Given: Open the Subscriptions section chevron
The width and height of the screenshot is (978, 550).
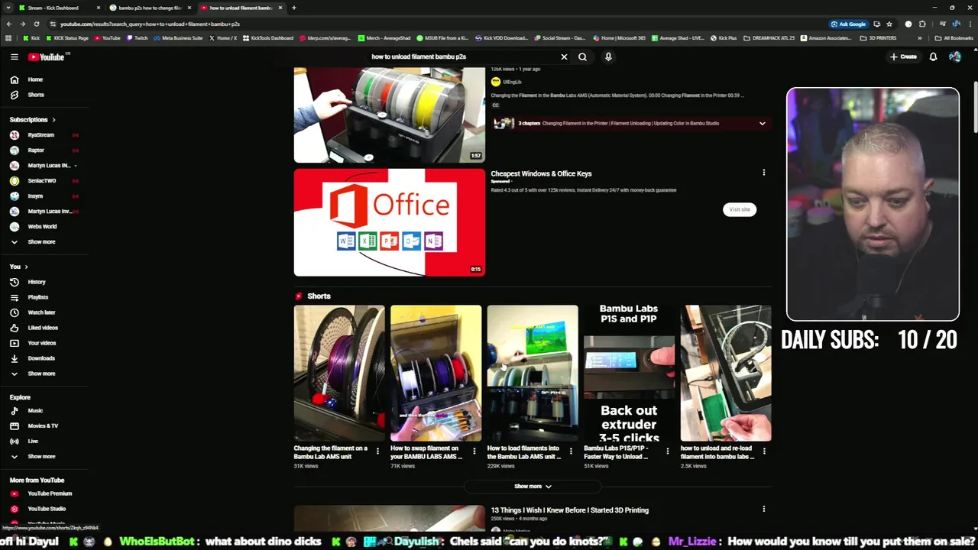Looking at the screenshot, I should tap(53, 119).
